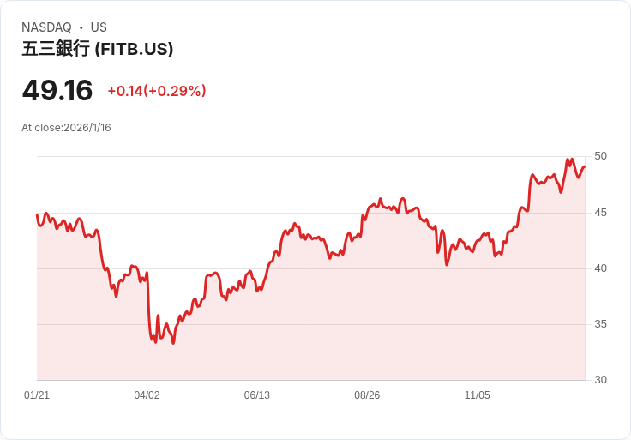Click the 45 price label on the y-axis
The height and width of the screenshot is (440, 631).
(600, 213)
